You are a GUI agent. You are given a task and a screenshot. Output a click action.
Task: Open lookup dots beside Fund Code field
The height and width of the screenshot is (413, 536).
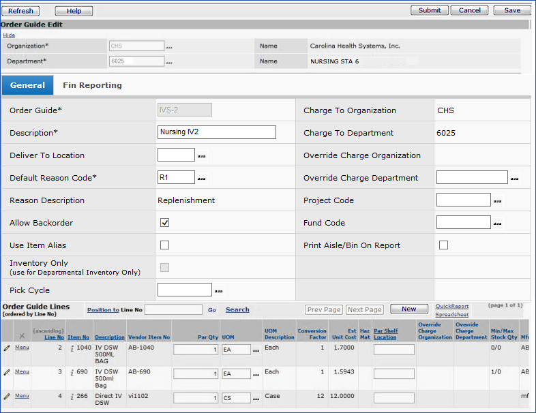pyautogui.click(x=496, y=224)
